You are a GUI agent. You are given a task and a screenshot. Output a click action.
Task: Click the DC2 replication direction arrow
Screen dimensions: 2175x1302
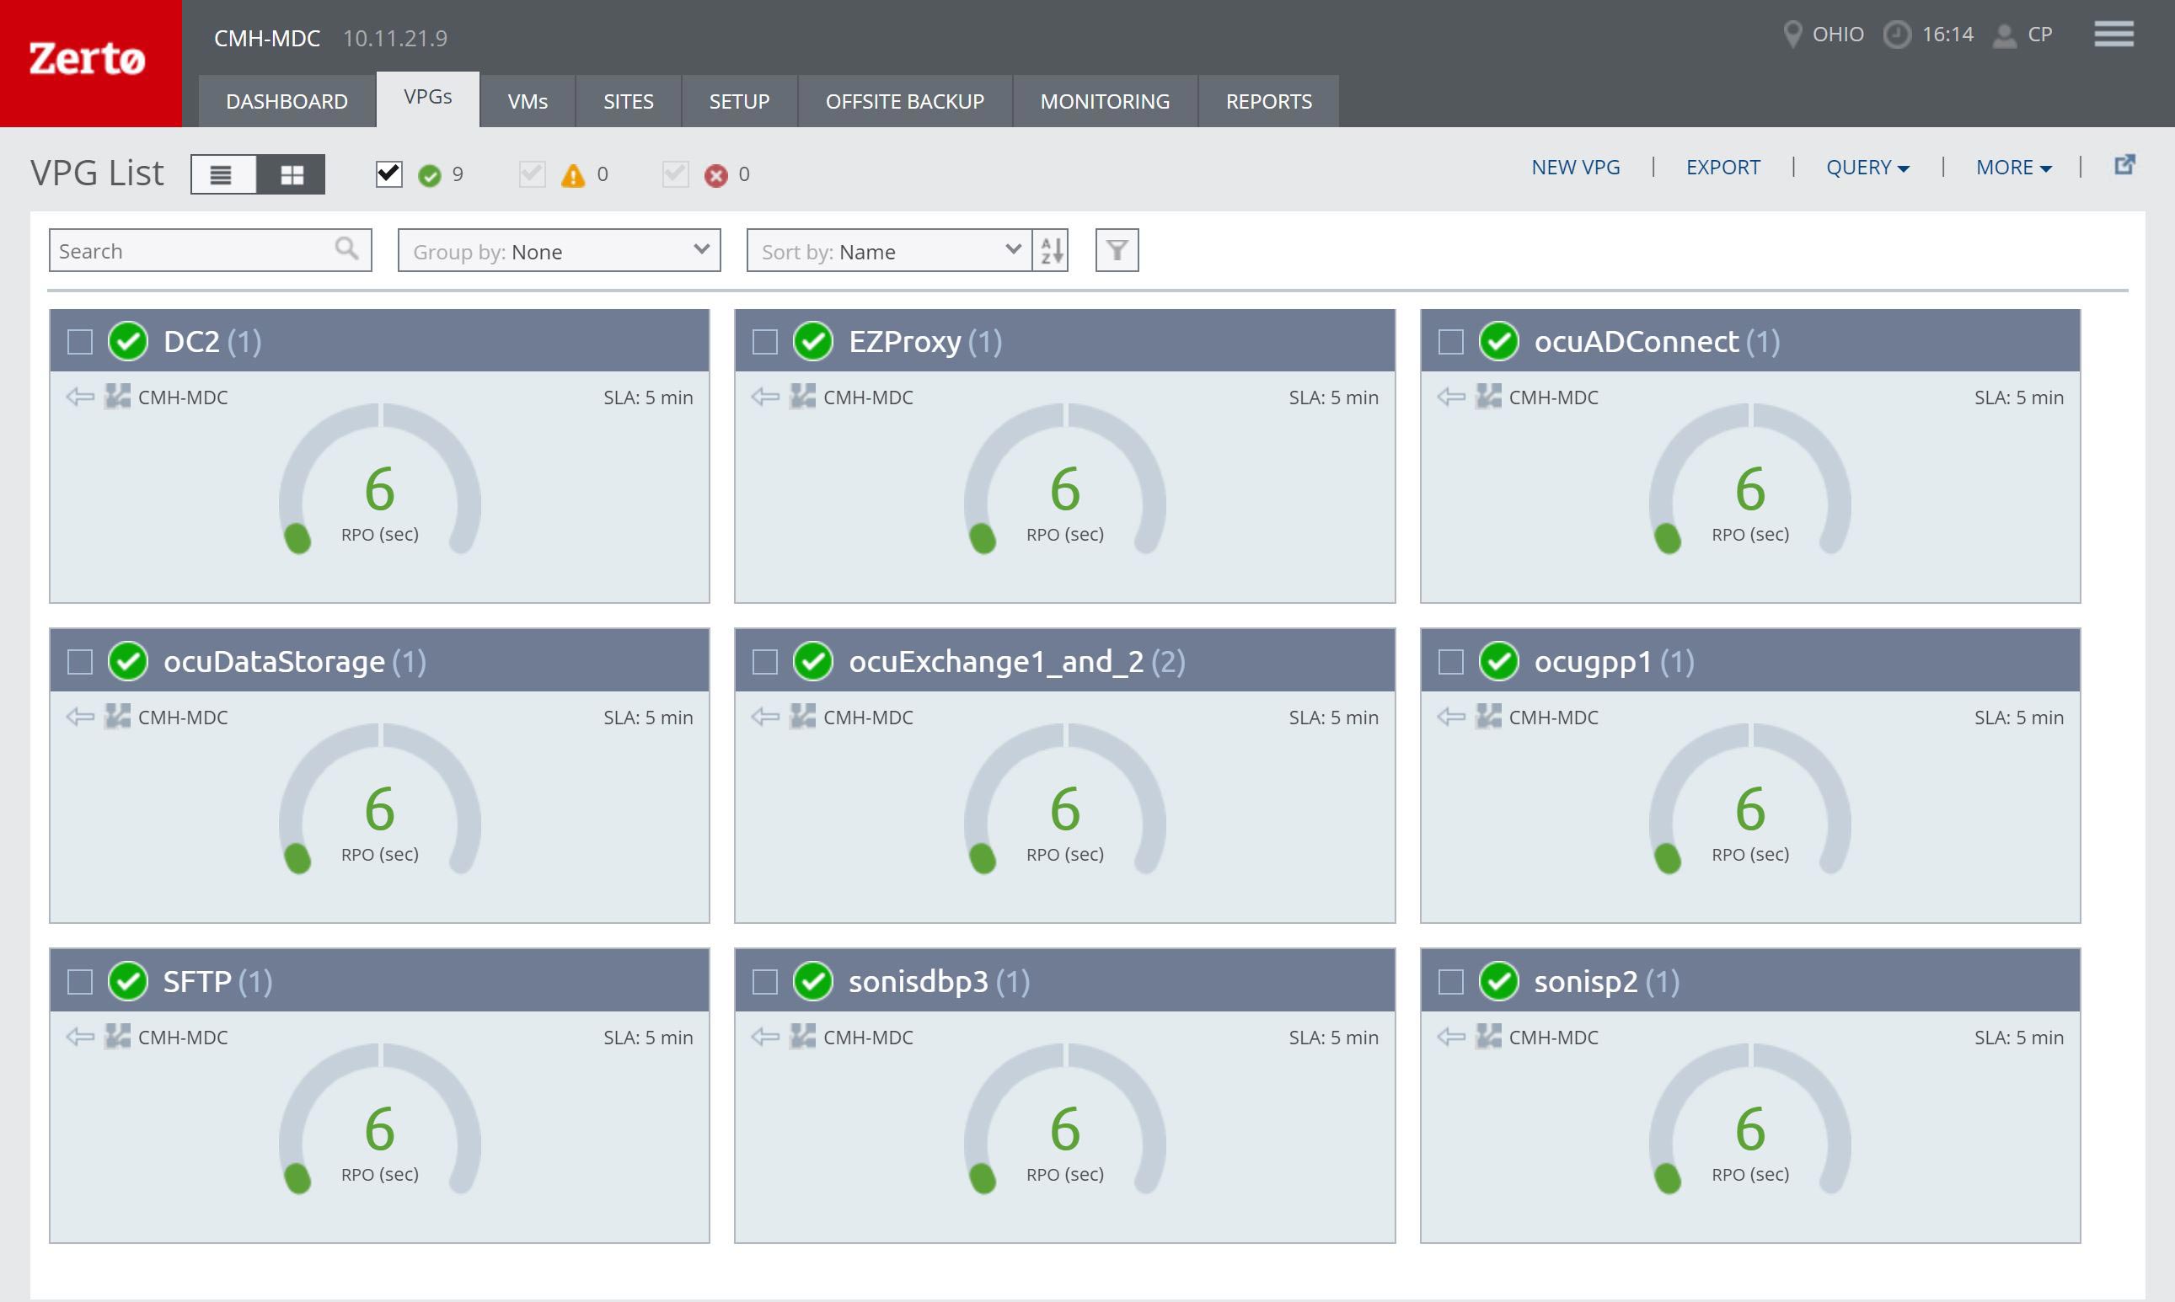coord(80,398)
